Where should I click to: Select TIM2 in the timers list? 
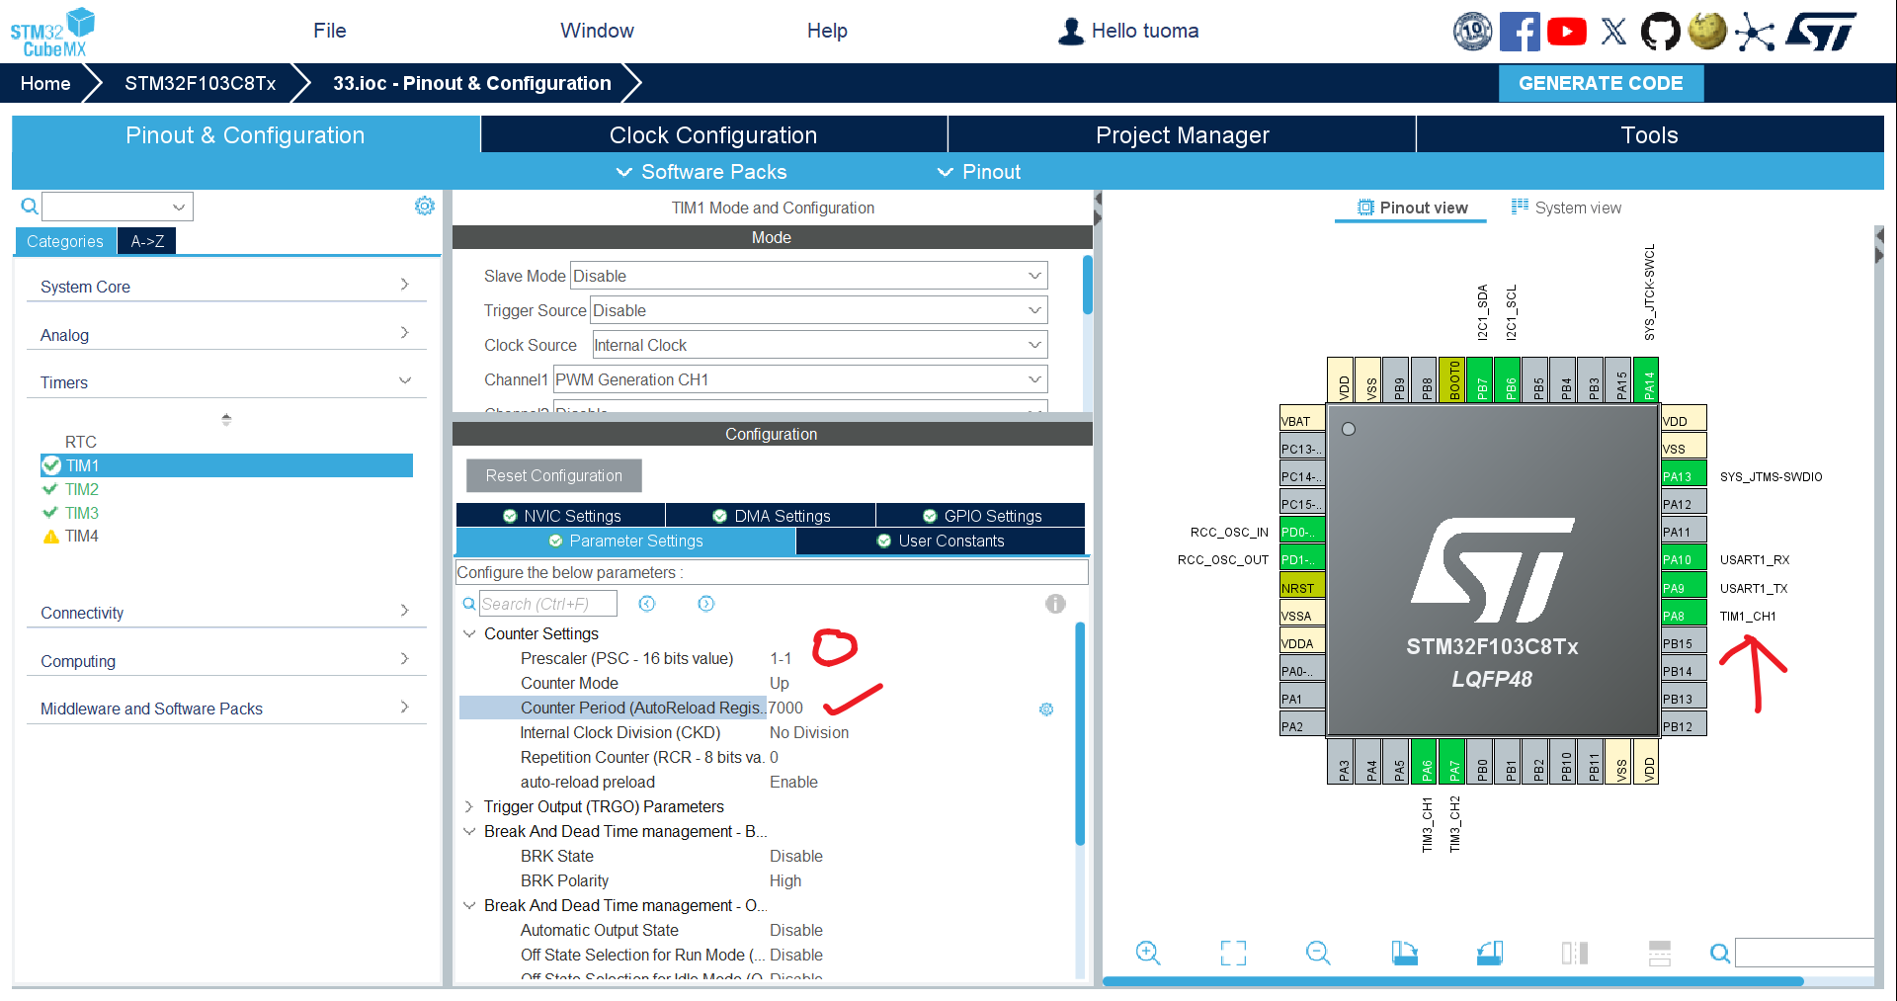click(x=82, y=489)
